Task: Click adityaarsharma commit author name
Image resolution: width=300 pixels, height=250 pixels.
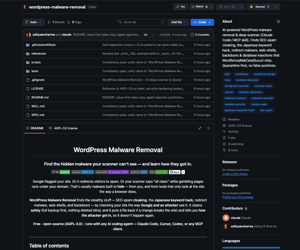Action: coord(44,35)
